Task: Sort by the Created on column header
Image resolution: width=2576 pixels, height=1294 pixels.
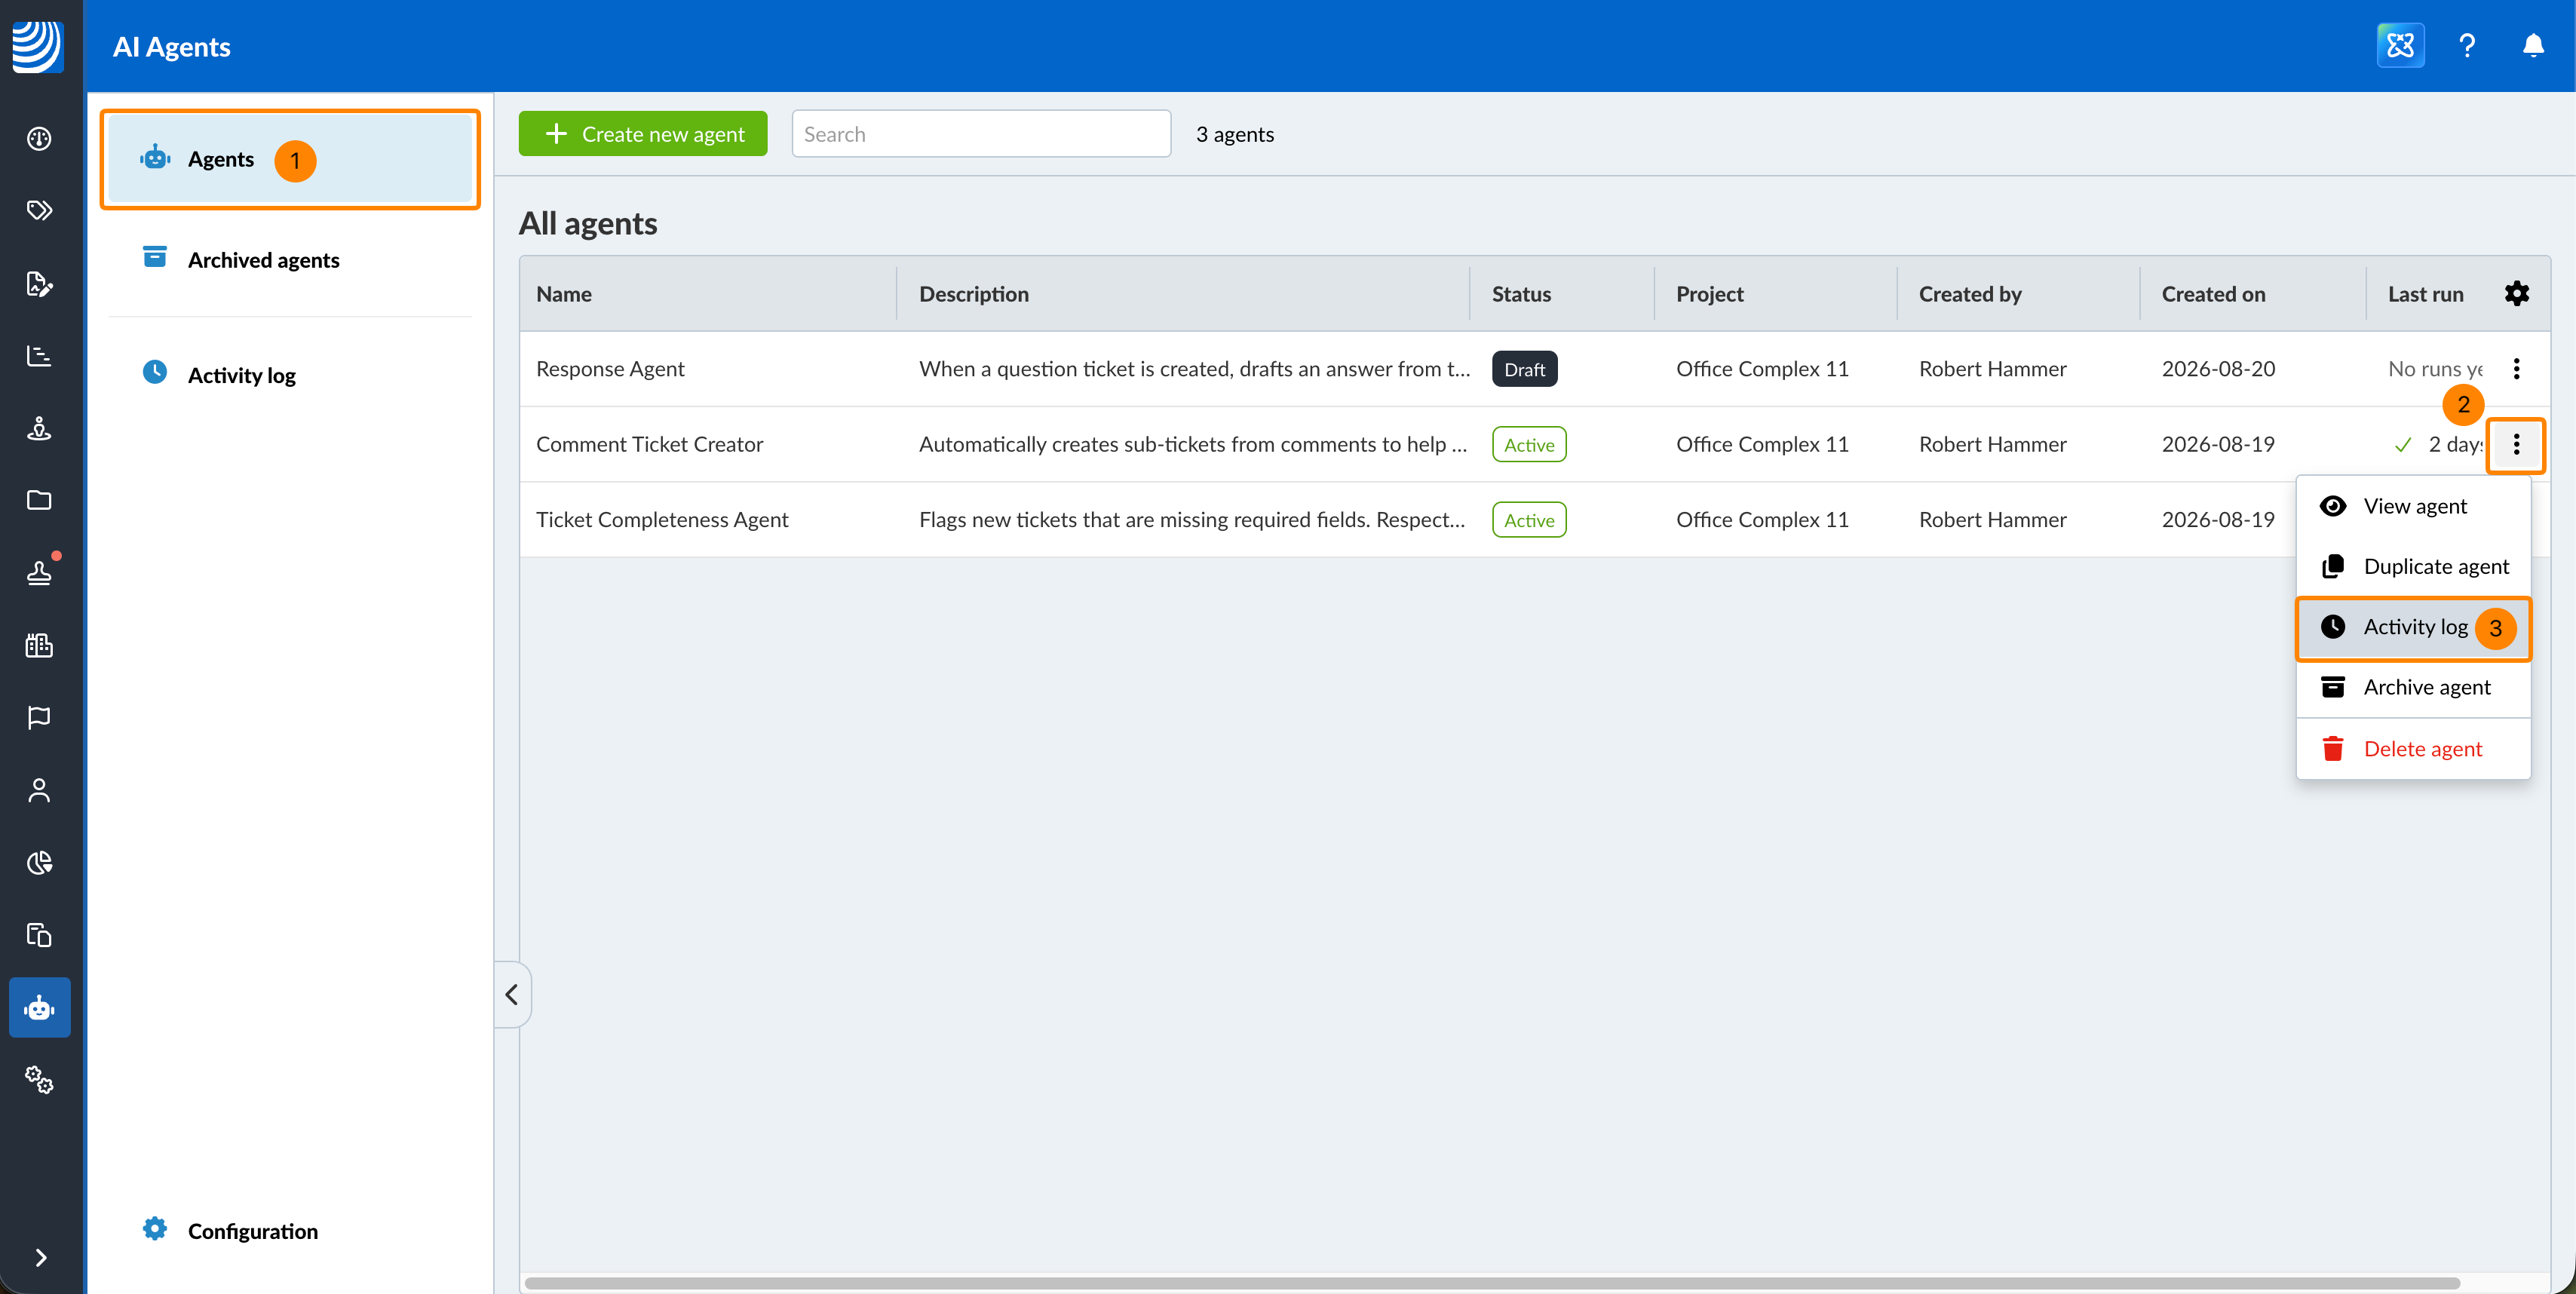Action: pos(2213,294)
